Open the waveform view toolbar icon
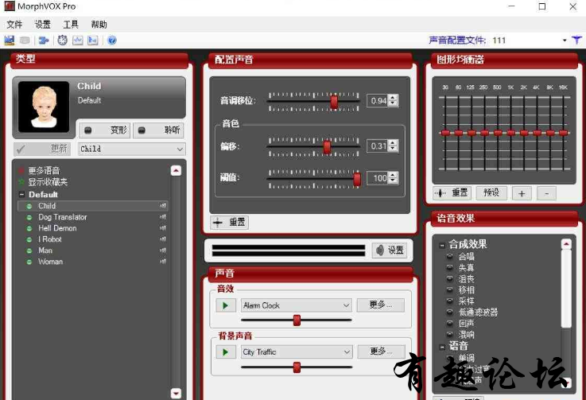Viewport: 586px width, 400px height. [78, 40]
